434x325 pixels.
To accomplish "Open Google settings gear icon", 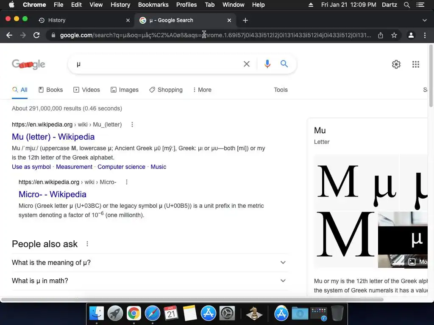I will coord(396,64).
